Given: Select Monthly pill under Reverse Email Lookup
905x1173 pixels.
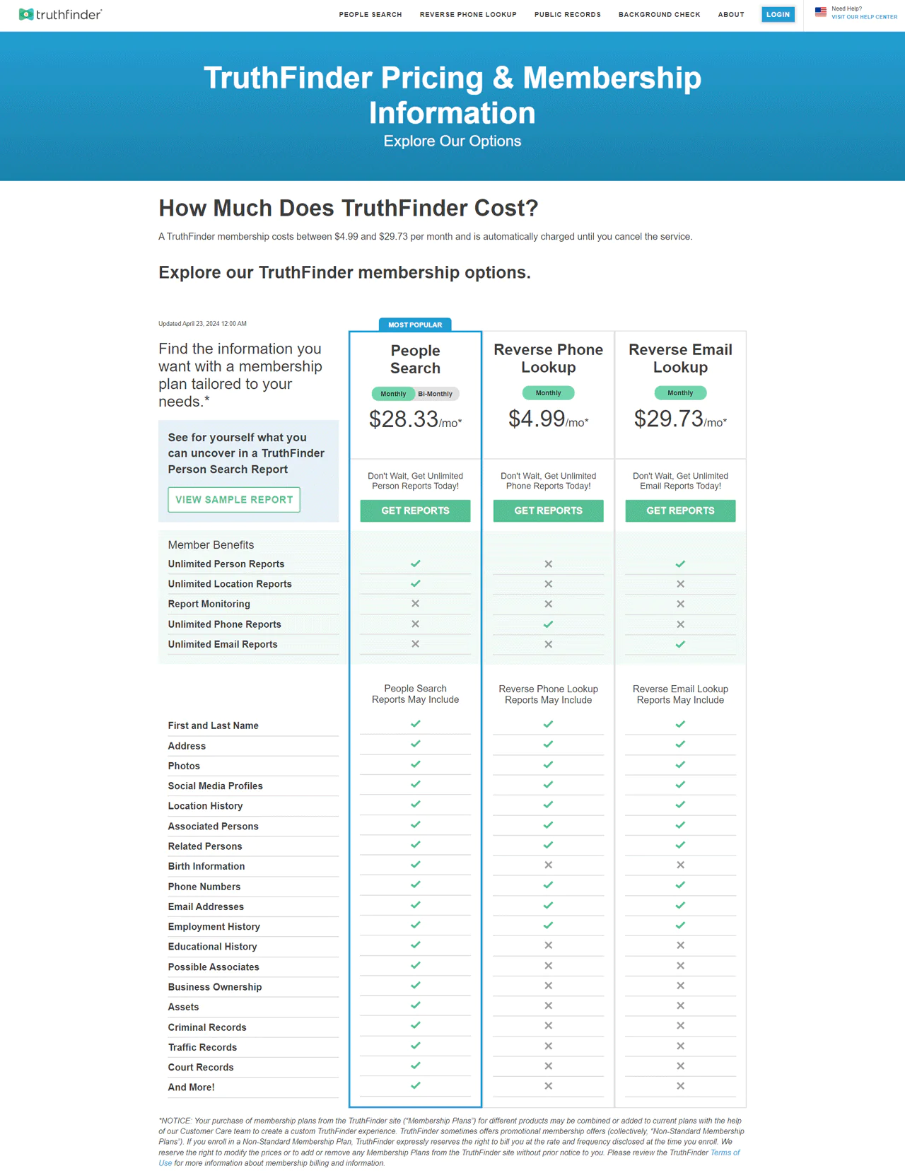Looking at the screenshot, I should [680, 393].
